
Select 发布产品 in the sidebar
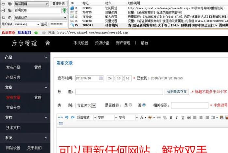tap(13, 67)
